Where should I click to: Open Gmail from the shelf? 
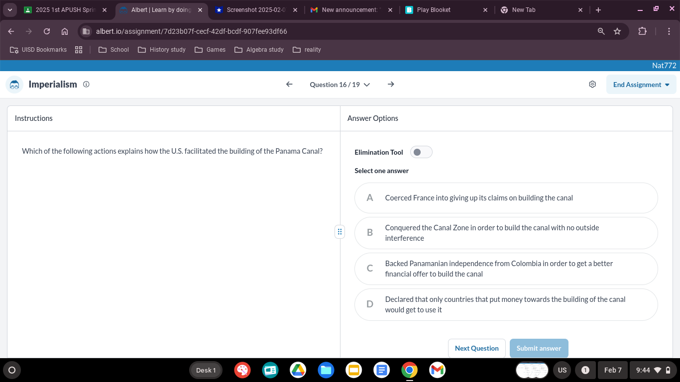tap(438, 370)
